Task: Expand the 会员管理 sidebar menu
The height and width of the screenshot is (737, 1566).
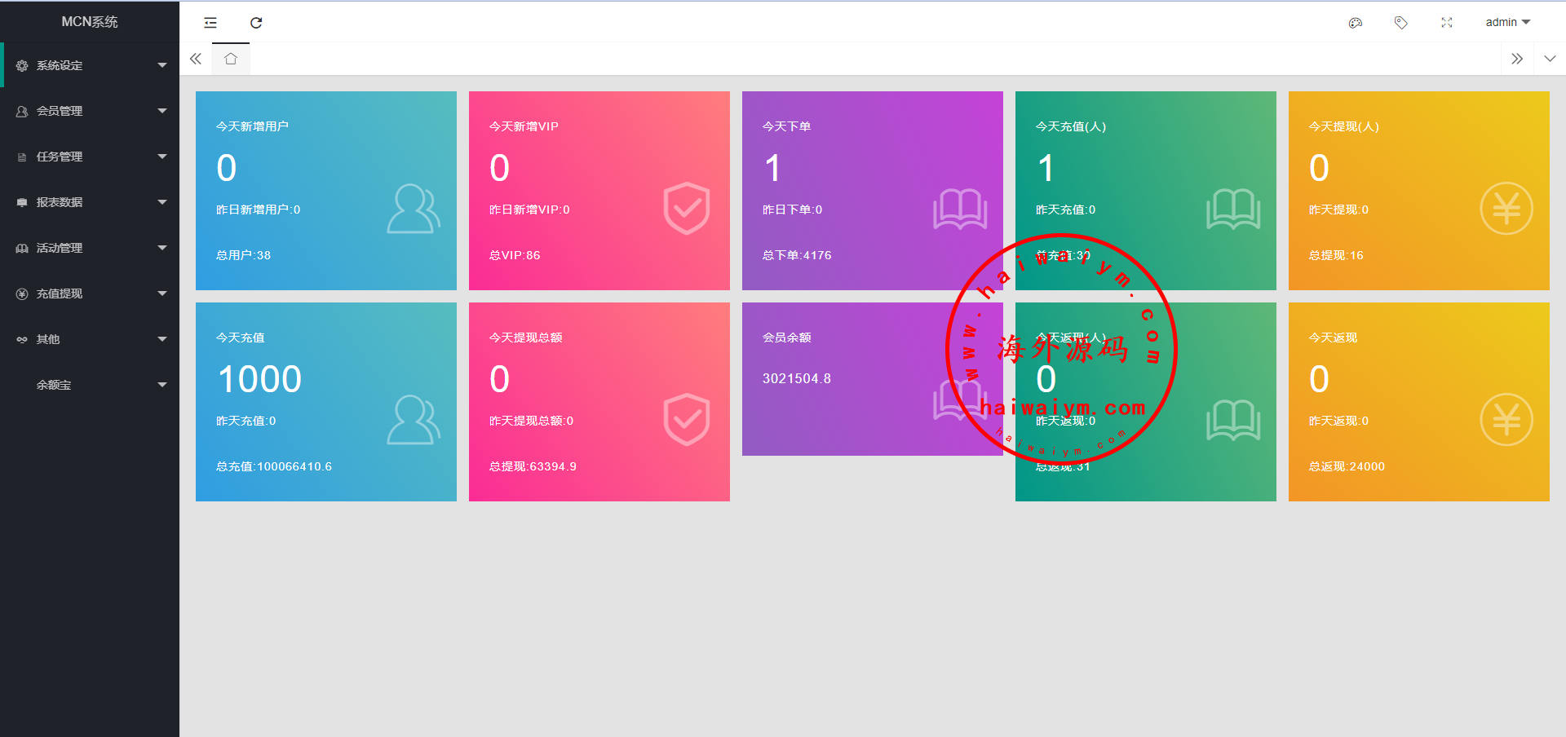Action: click(90, 111)
